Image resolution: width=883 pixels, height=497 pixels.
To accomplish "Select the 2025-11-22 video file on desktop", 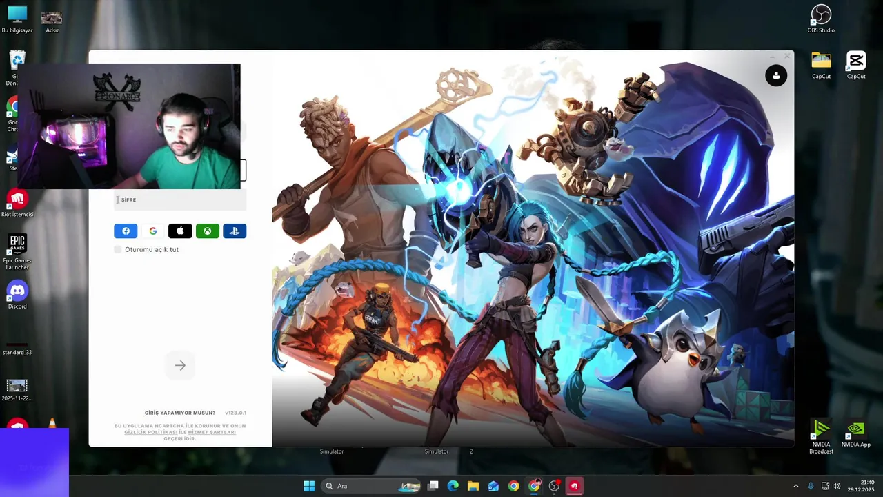I will pos(17,390).
